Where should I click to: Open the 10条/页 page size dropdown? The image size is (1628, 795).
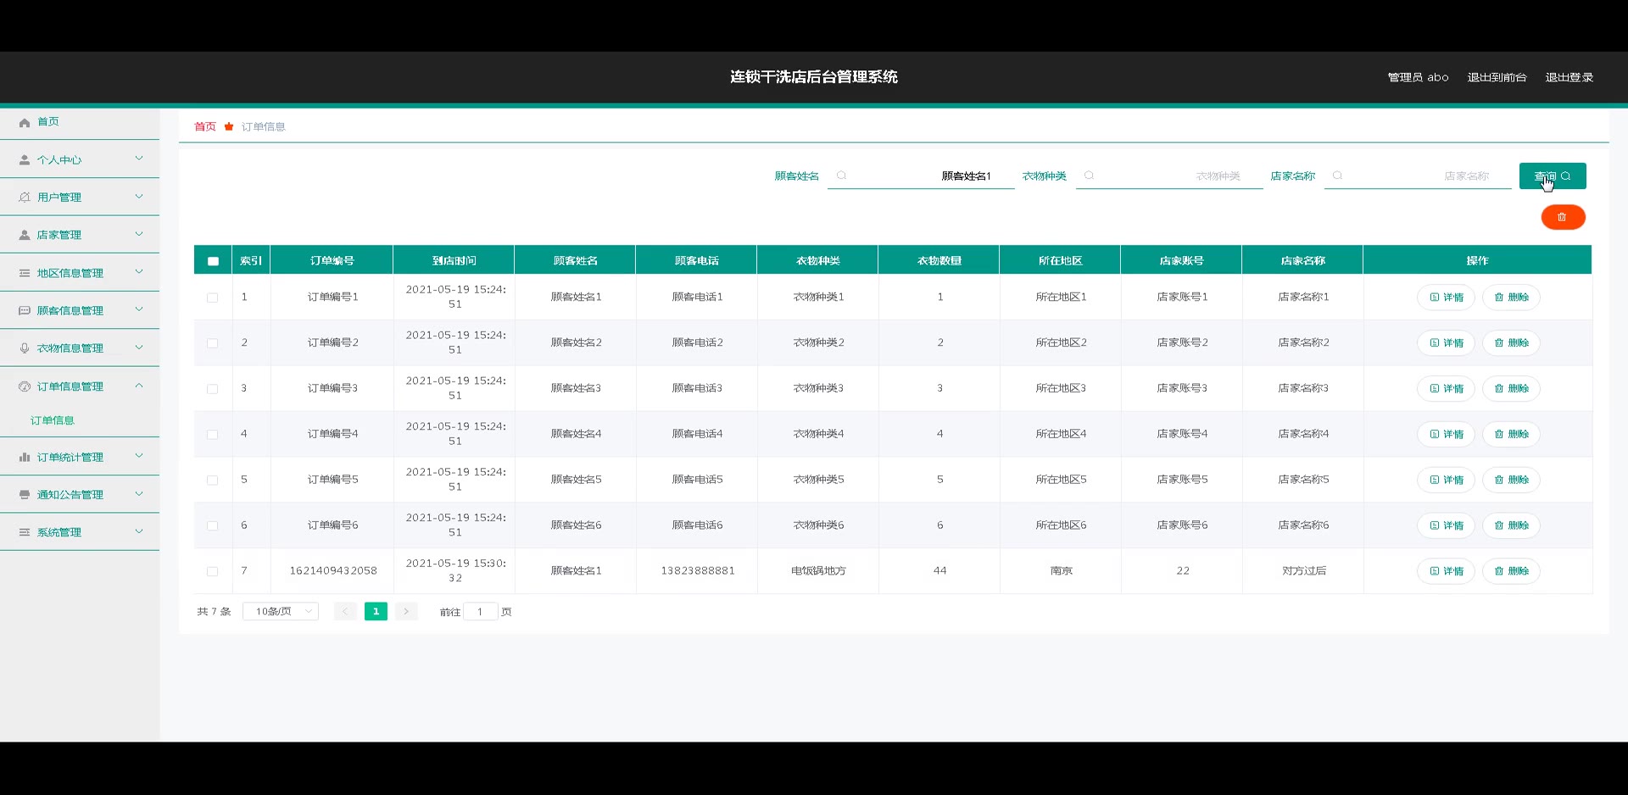(281, 611)
